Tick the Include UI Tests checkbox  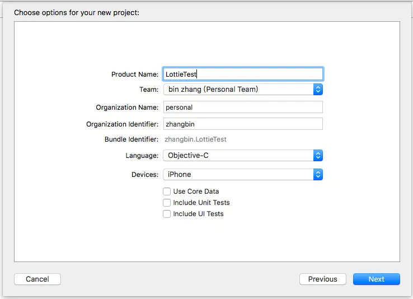point(167,214)
